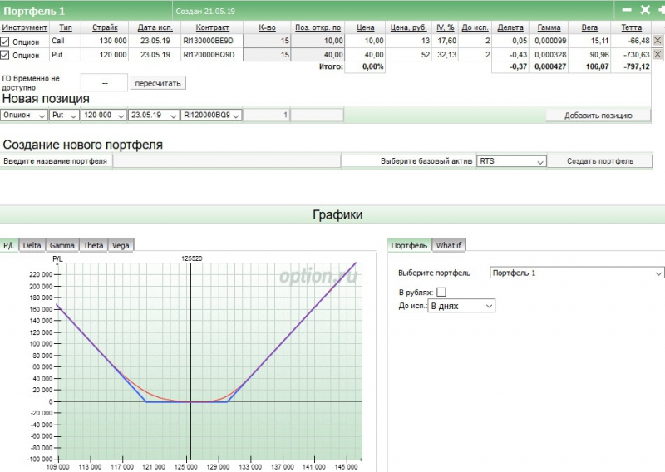
Task: Switch to the Vega chart tab
Action: point(121,245)
